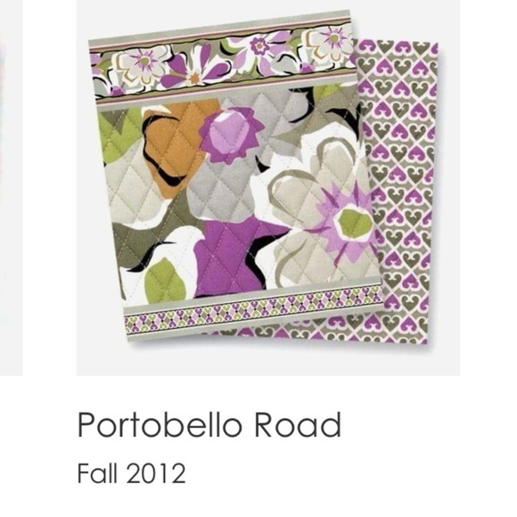Click the green leaf at bottom left of swatch
517x517 pixels.
tap(165, 280)
